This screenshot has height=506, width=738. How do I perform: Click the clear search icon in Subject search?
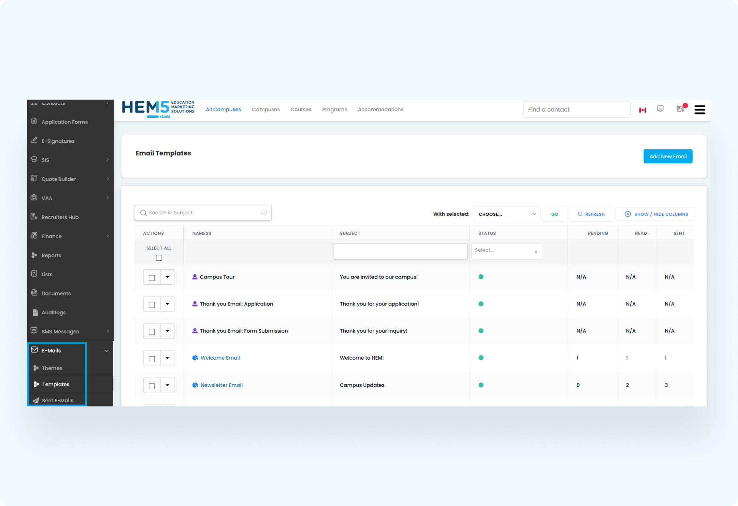(264, 212)
